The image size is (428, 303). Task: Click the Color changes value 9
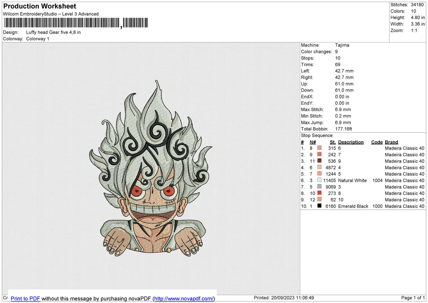click(x=337, y=51)
